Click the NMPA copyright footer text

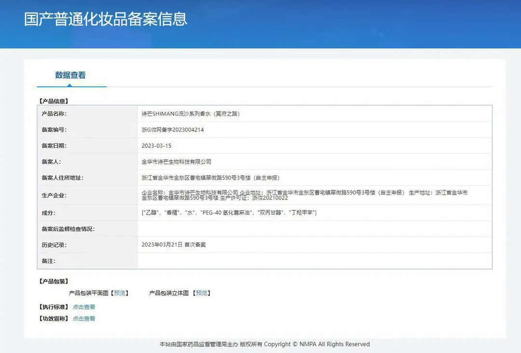264,344
